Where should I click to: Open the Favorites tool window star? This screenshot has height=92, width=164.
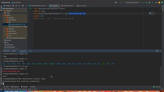click(1, 81)
